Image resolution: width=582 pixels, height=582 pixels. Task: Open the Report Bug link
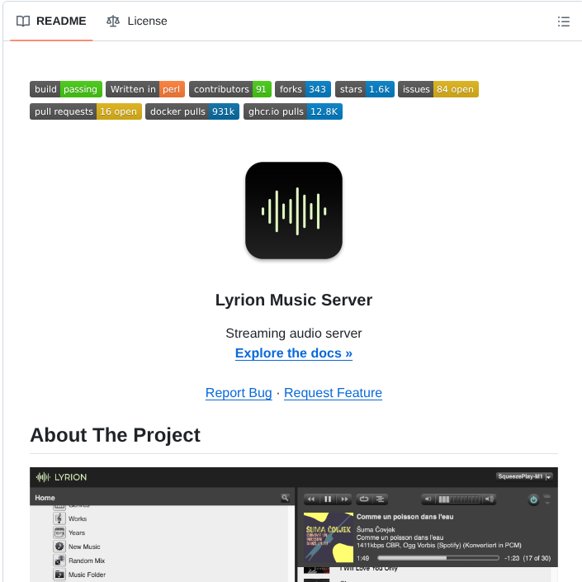[x=239, y=393]
